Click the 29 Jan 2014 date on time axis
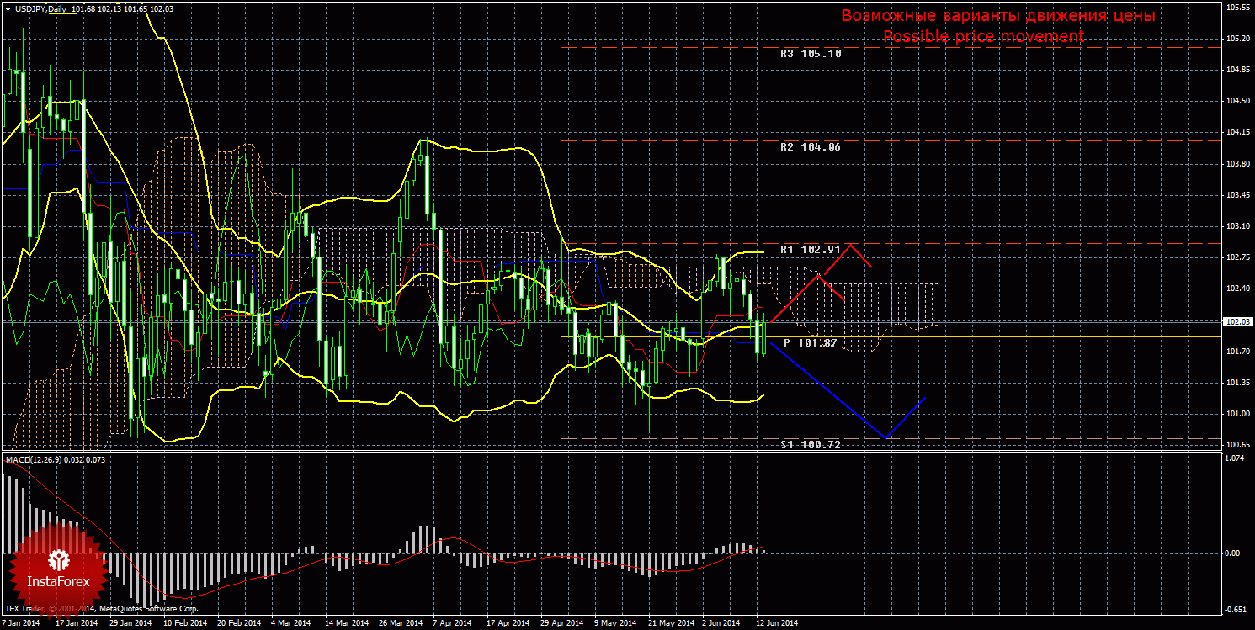This screenshot has height=630, width=1255. [129, 623]
